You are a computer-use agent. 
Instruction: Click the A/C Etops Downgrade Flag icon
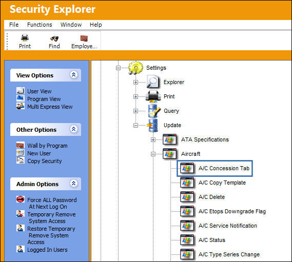187,211
